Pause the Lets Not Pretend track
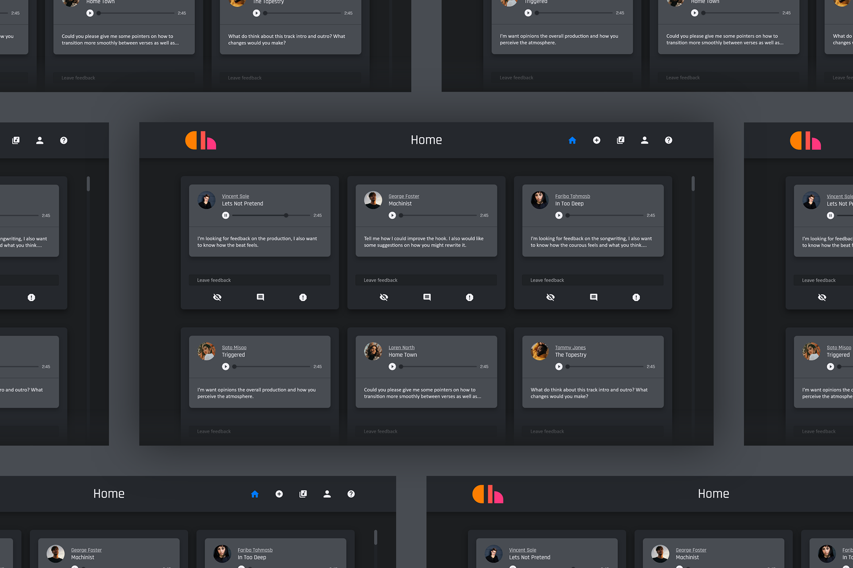This screenshot has width=853, height=568. (x=226, y=215)
